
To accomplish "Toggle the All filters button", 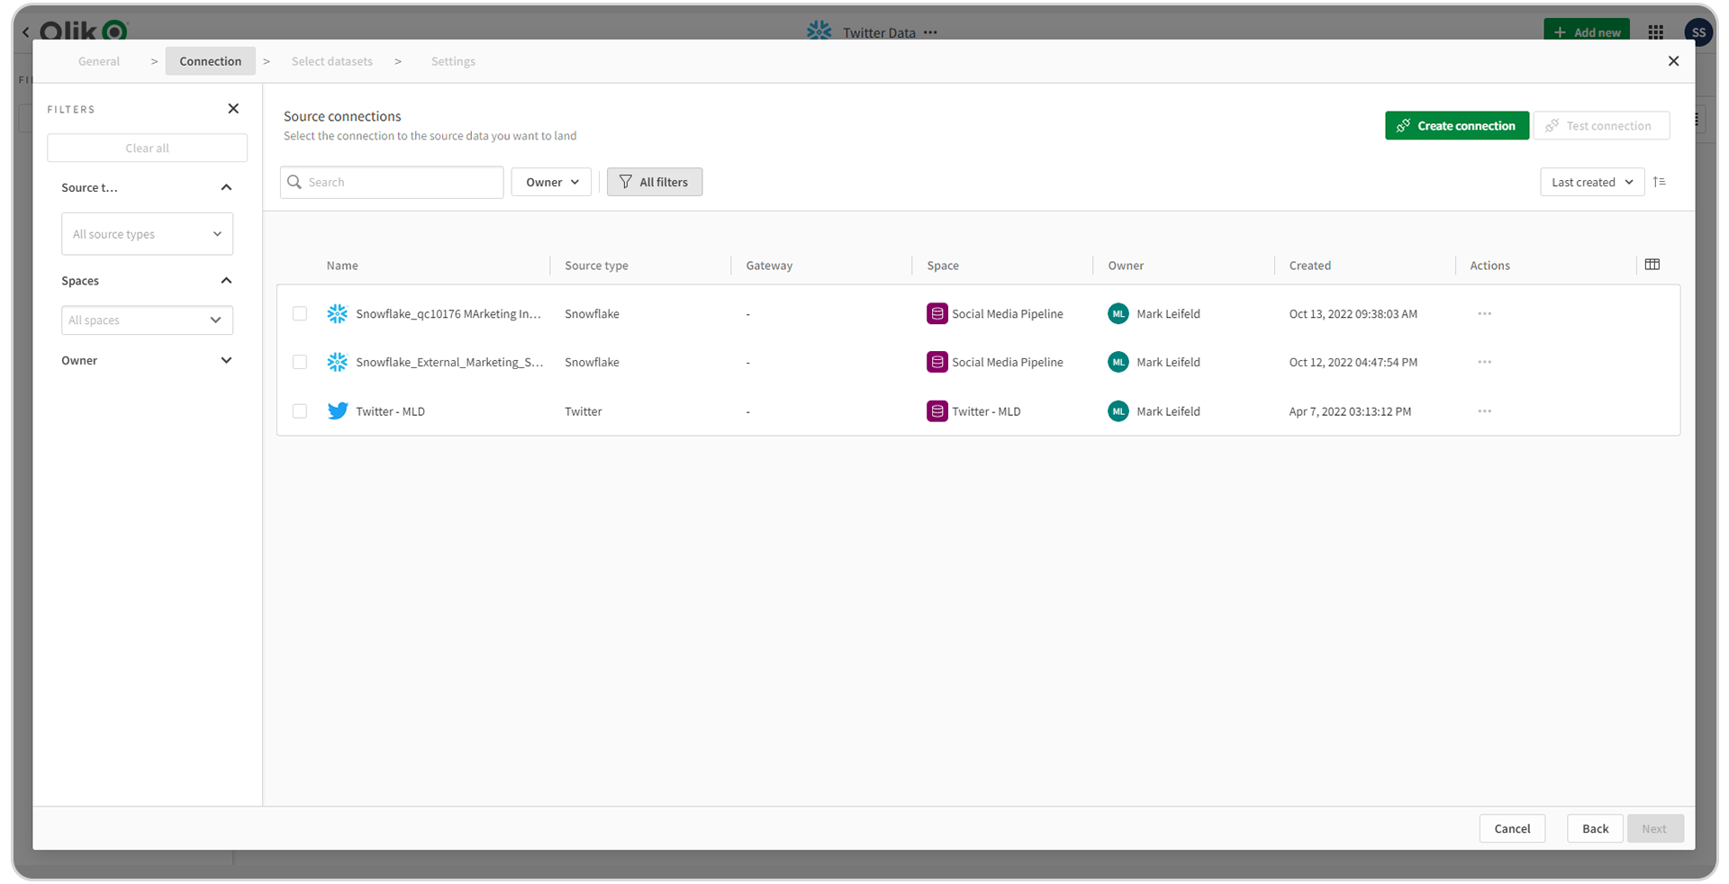I will click(x=655, y=182).
